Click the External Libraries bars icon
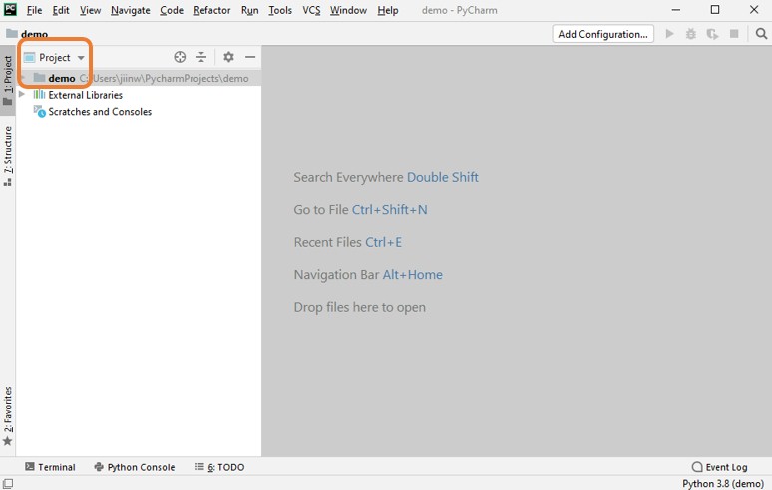Image resolution: width=772 pixels, height=490 pixels. coord(39,94)
